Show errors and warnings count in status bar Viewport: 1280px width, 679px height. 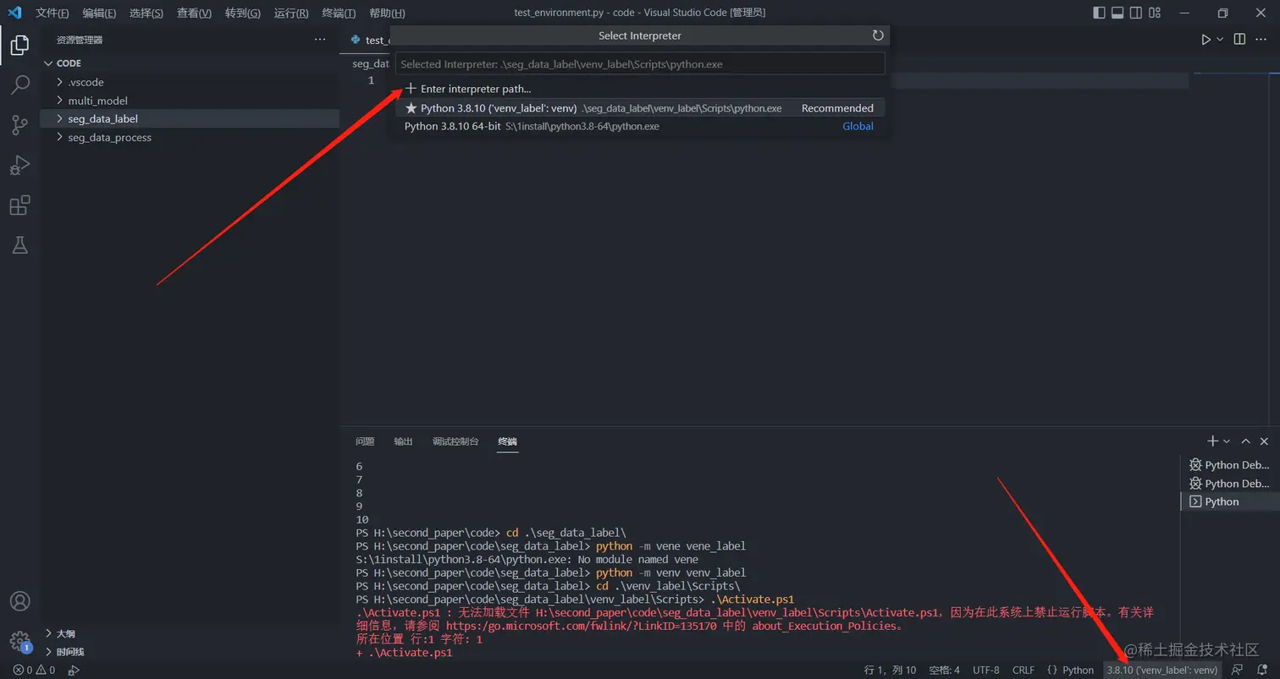pyautogui.click(x=34, y=670)
